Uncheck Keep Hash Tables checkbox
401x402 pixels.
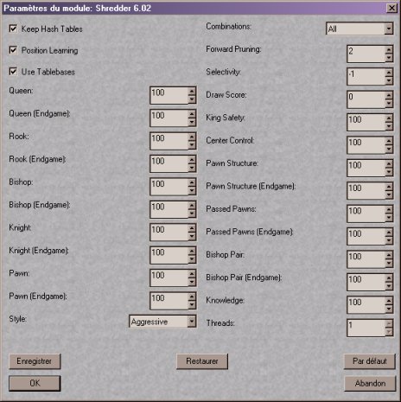[x=13, y=29]
